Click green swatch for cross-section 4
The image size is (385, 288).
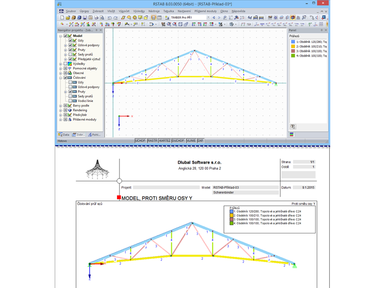click(x=293, y=56)
